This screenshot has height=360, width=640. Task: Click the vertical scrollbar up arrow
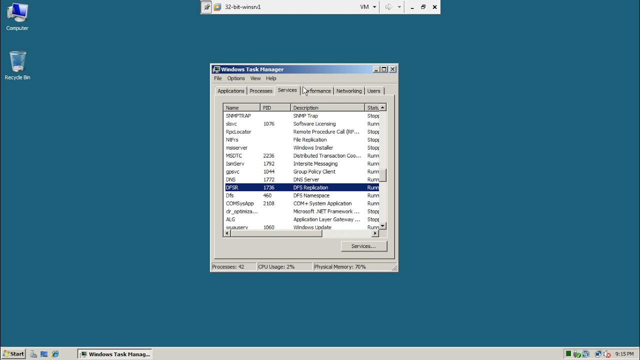pos(383,107)
